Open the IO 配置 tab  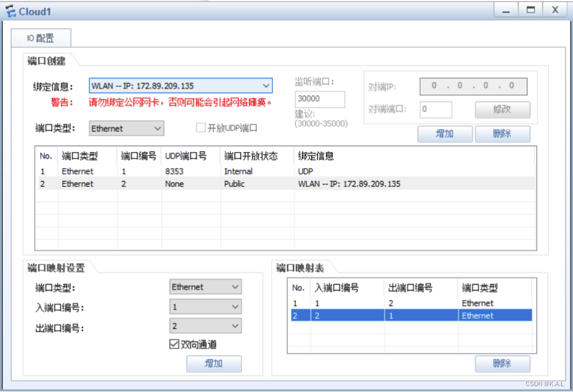pyautogui.click(x=41, y=38)
